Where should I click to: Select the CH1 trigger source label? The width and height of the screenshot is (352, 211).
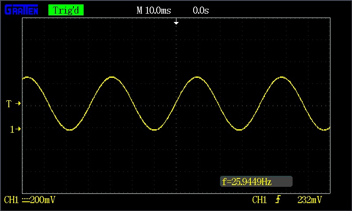click(x=260, y=200)
